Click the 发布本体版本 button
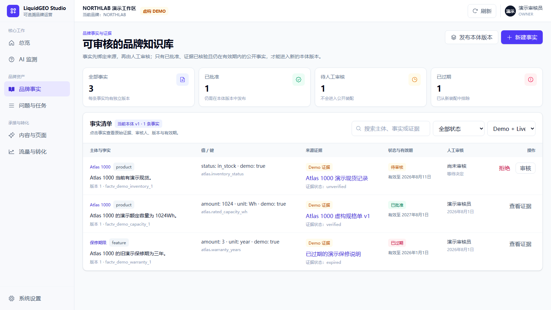This screenshot has width=551, height=310. [471, 37]
